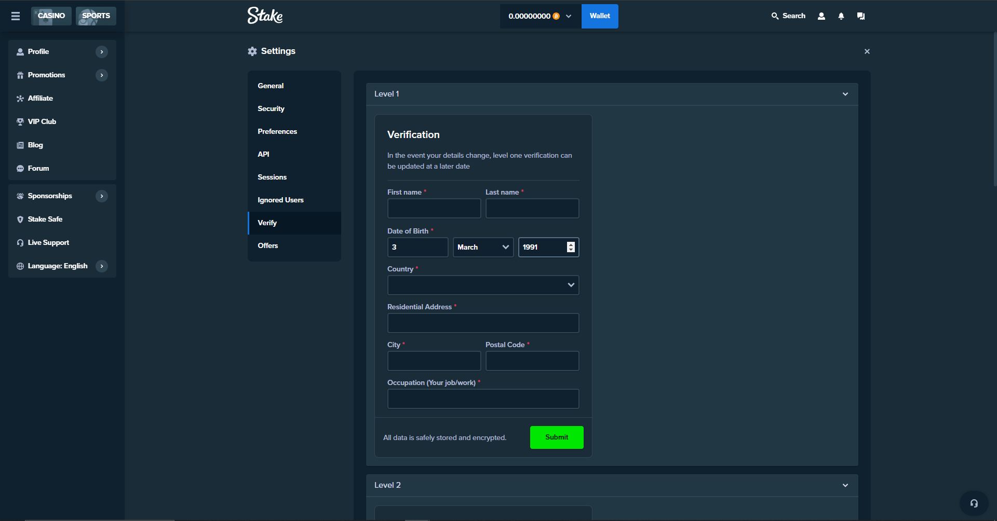Open the Preferences settings tab

click(277, 132)
